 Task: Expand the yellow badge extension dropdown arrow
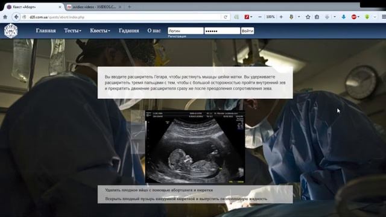click(299, 17)
